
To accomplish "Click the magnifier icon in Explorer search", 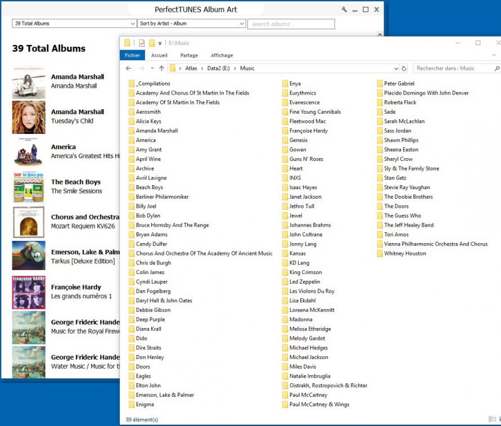I will coord(497,68).
